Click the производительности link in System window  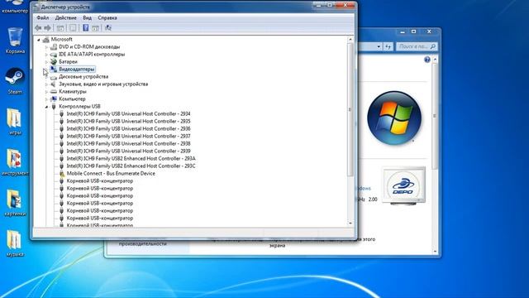pos(143,243)
